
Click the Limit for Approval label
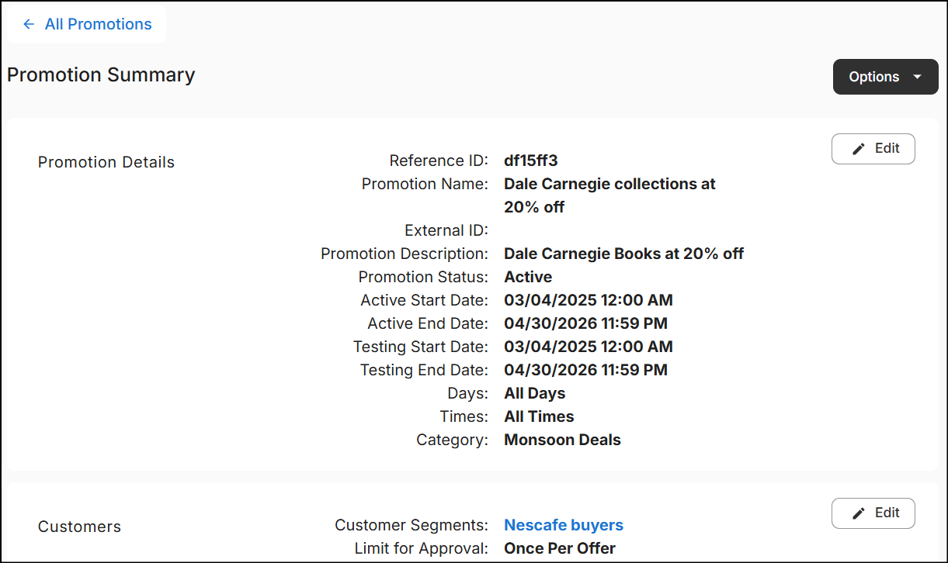pyautogui.click(x=422, y=548)
